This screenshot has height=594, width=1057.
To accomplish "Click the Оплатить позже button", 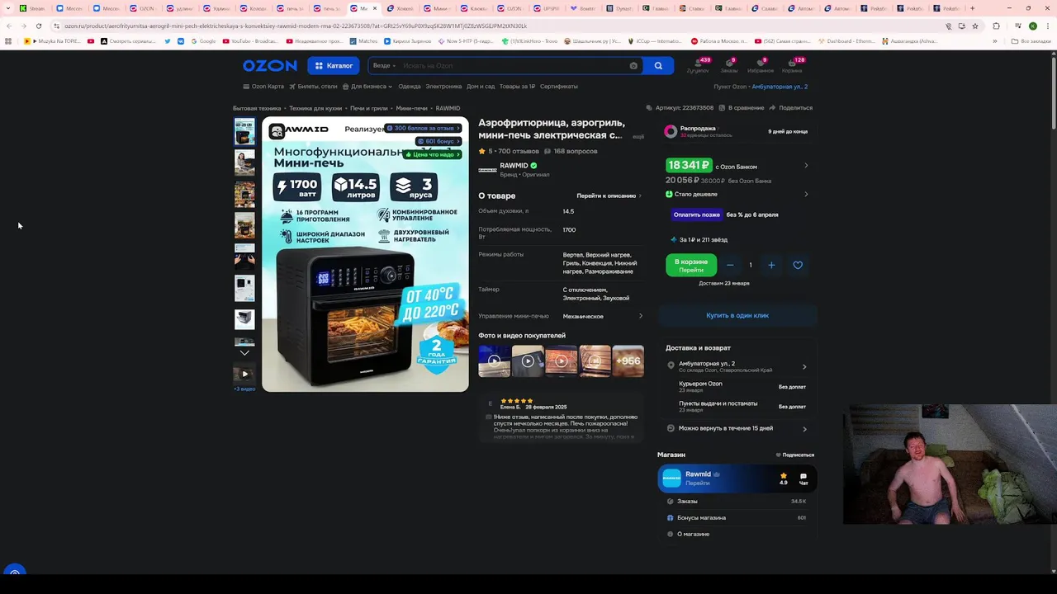I will [696, 214].
